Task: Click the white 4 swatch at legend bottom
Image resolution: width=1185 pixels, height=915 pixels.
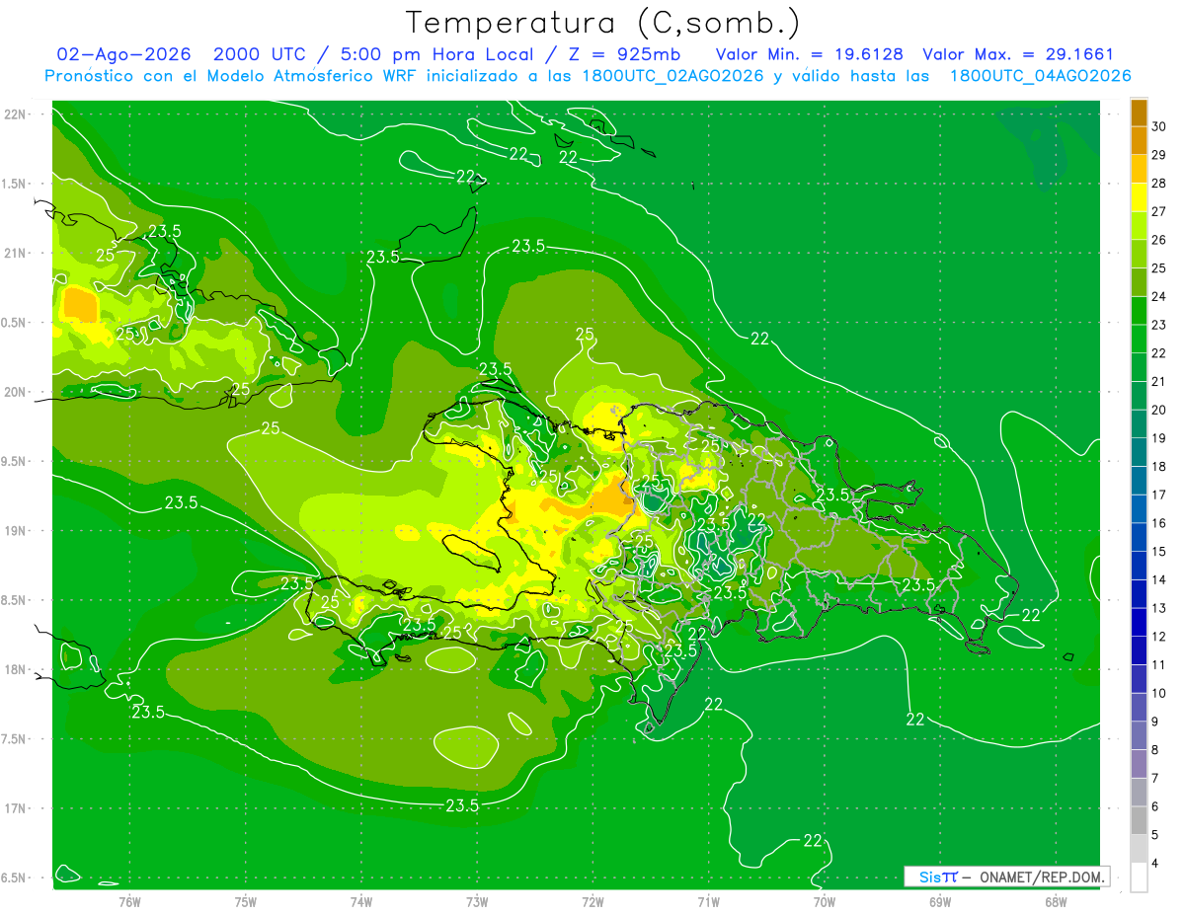Action: pos(1139,877)
